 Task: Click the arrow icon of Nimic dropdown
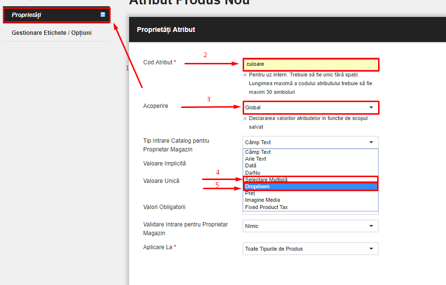pos(371,226)
